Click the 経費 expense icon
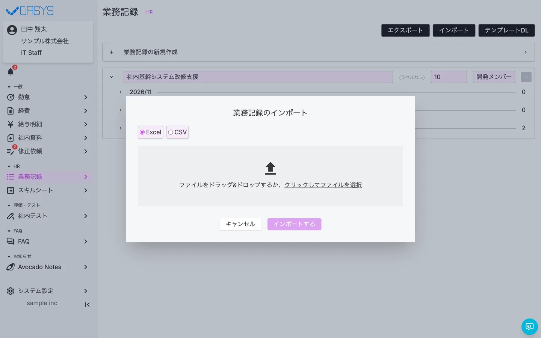This screenshot has width=541, height=338. [11, 111]
